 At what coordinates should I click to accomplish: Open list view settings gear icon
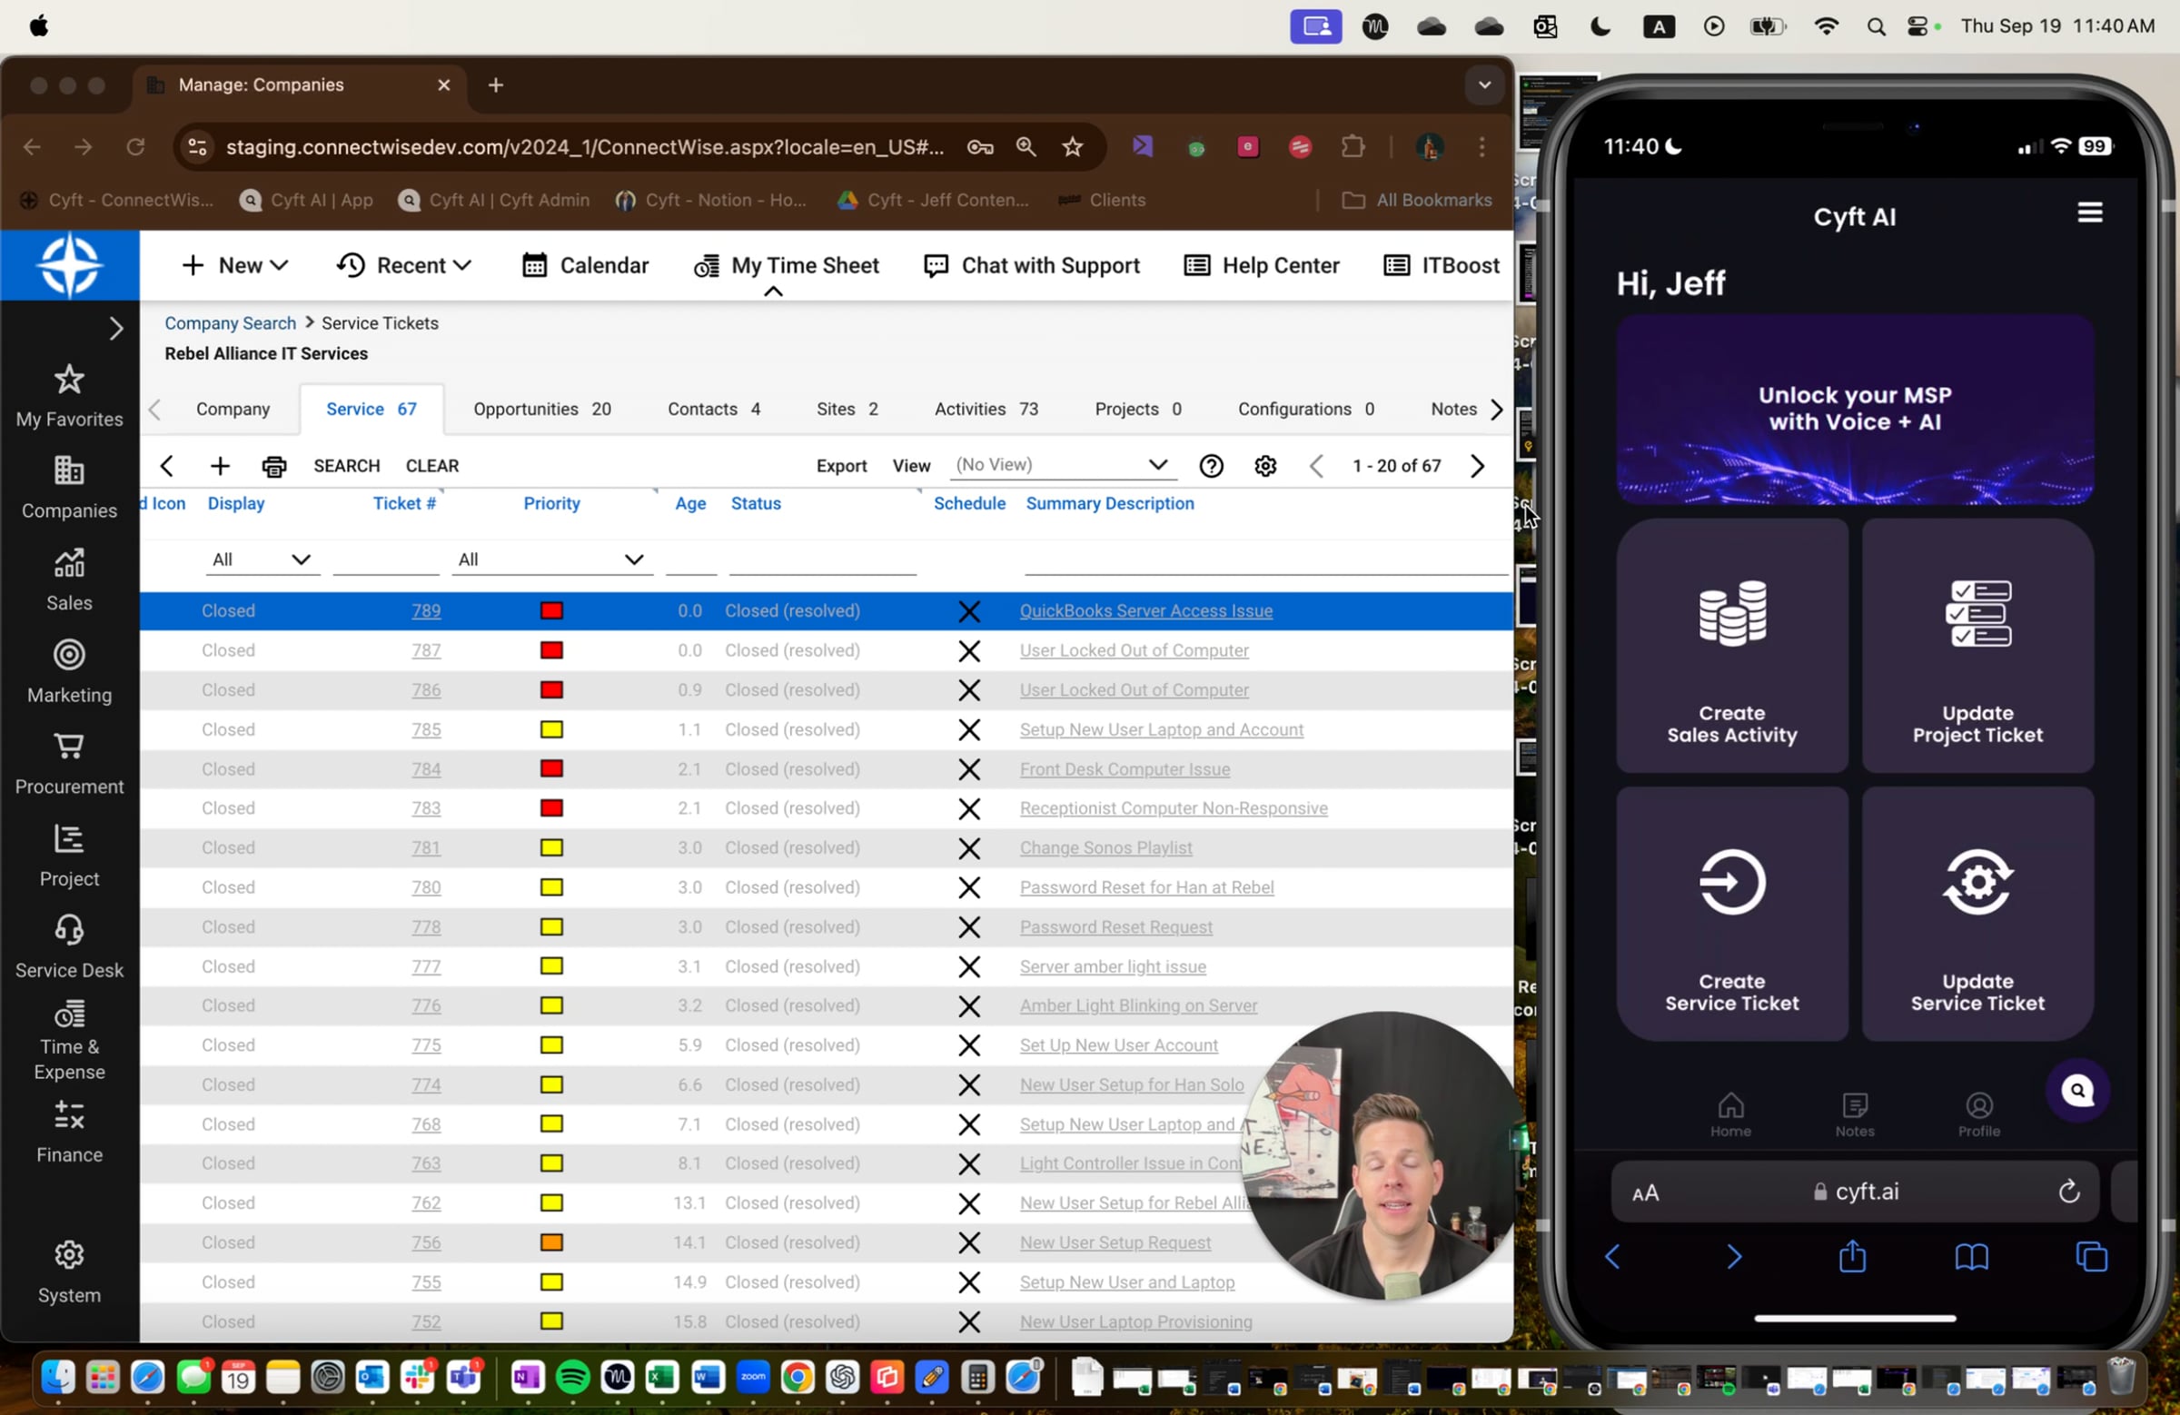click(1265, 466)
